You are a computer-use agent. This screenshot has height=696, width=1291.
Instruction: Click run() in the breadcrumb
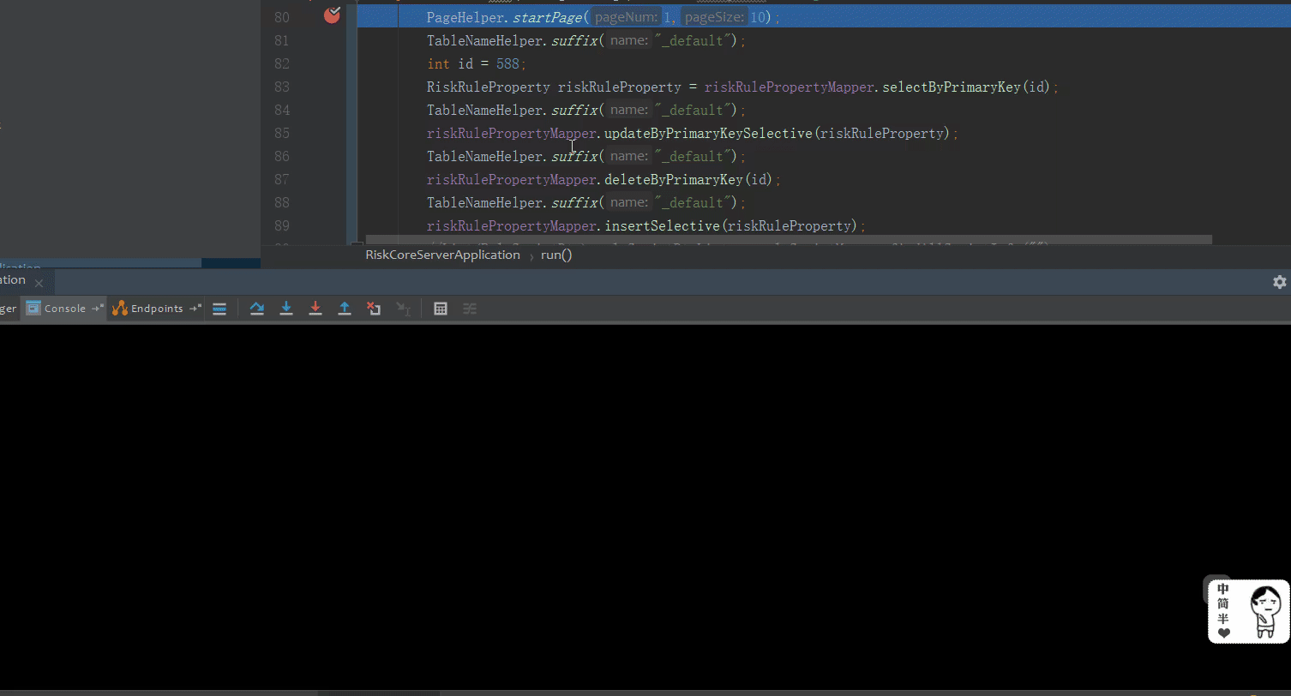pyautogui.click(x=556, y=255)
